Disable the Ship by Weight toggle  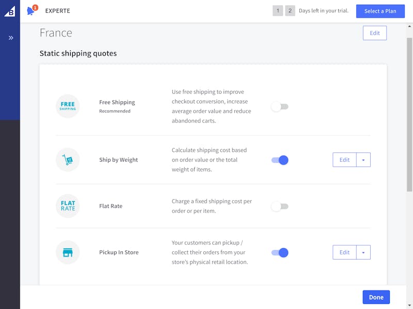(x=280, y=160)
